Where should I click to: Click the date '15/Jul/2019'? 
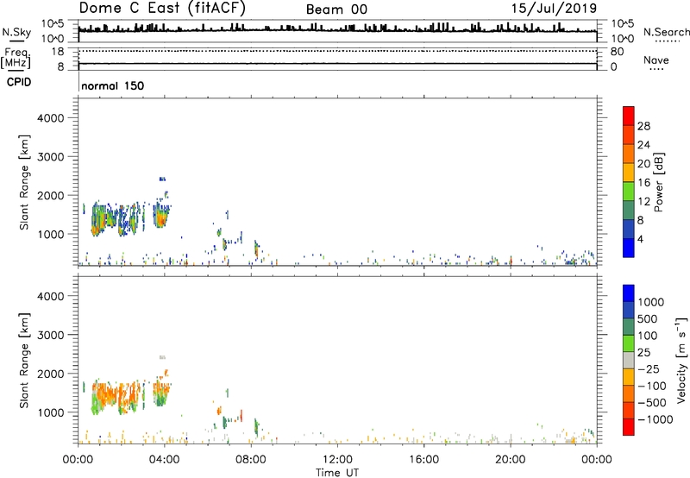(554, 9)
